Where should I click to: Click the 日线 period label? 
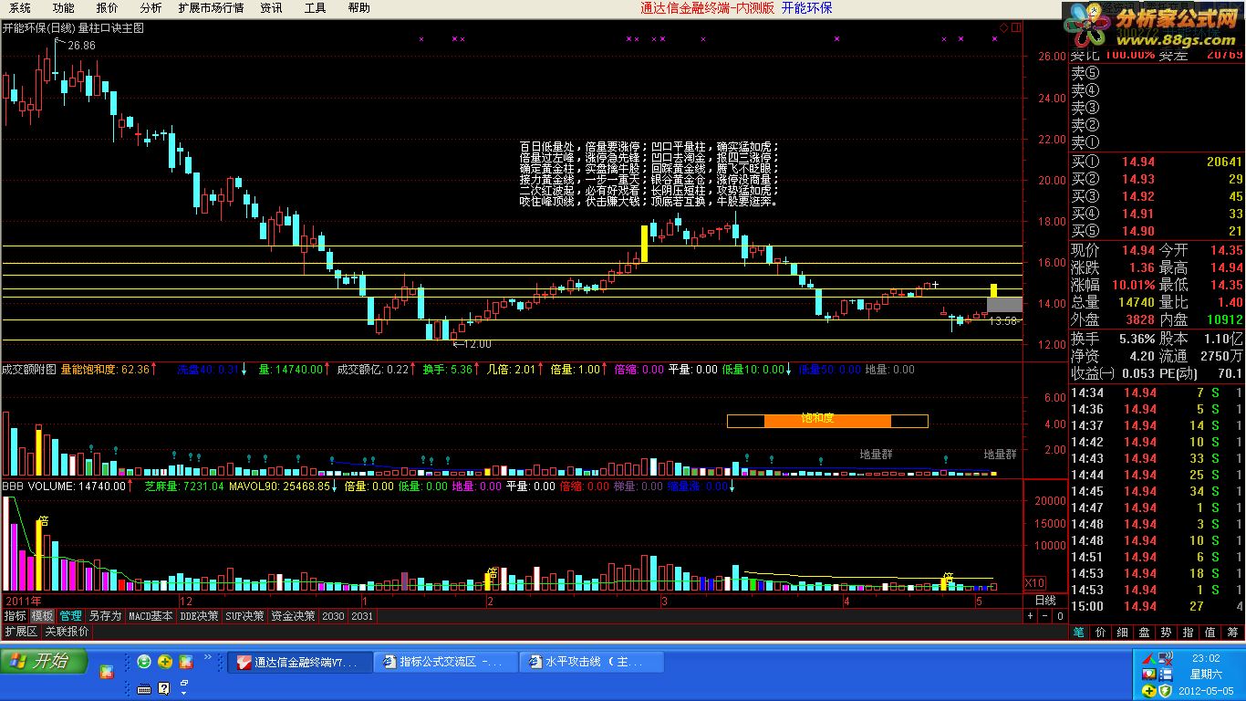coord(1045,601)
